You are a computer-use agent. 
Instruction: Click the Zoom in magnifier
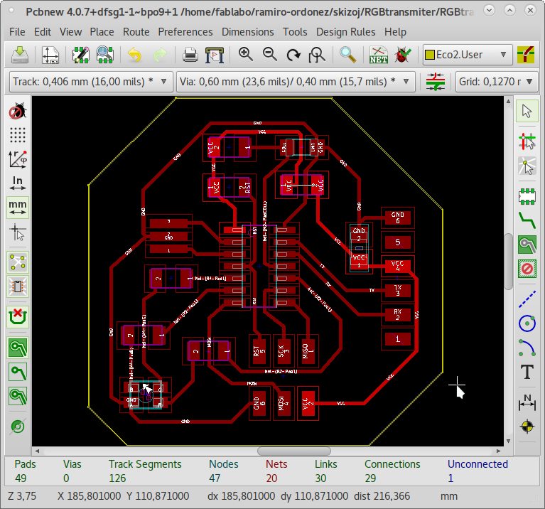(245, 55)
